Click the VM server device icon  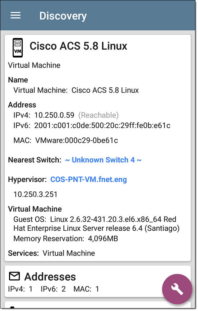tap(18, 48)
